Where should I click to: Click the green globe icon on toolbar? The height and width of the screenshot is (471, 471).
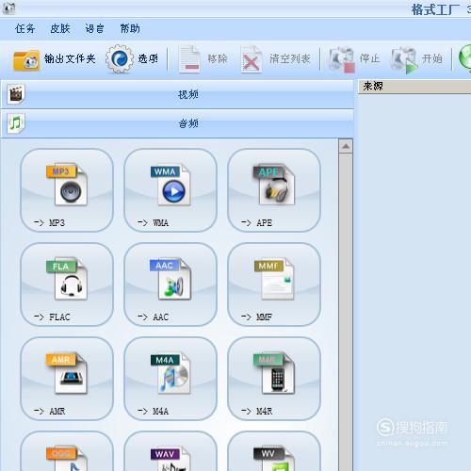pos(465,58)
